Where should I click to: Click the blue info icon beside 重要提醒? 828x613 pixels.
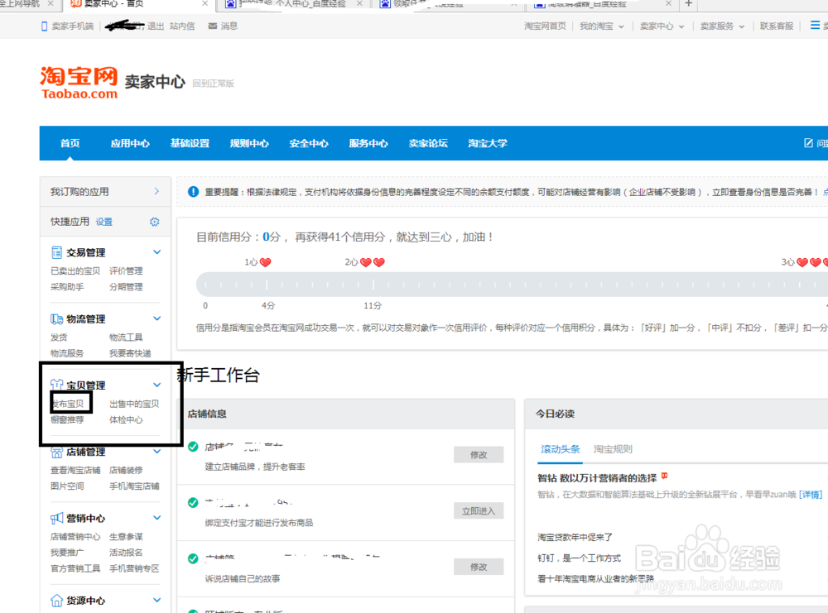pos(193,191)
